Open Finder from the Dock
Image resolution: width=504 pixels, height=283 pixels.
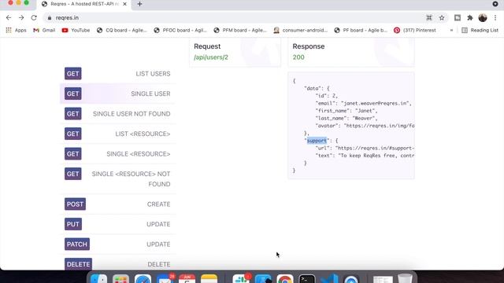pyautogui.click(x=98, y=279)
